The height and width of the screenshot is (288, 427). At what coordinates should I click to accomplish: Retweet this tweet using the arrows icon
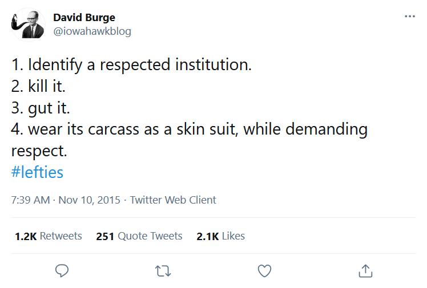(163, 271)
